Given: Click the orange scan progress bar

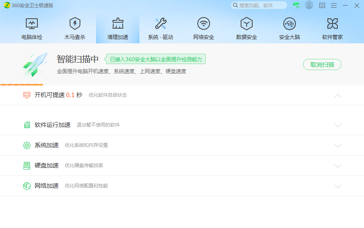Looking at the screenshot, I should click(x=21, y=85).
